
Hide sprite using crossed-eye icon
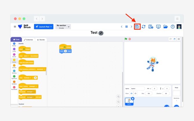pyautogui.click(x=135, y=93)
